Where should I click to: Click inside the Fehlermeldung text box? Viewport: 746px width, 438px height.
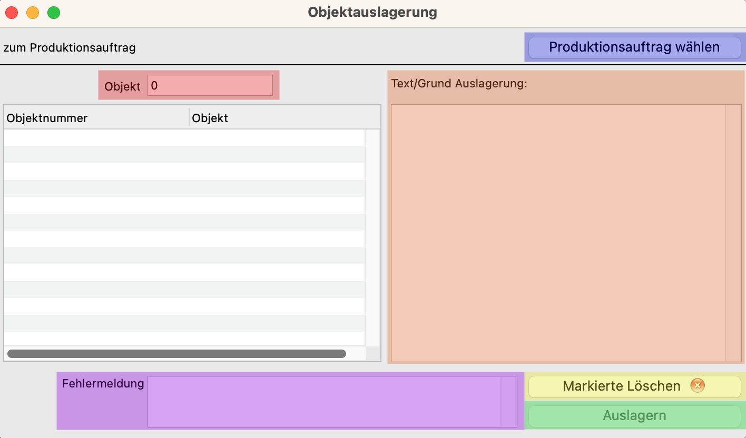323,401
